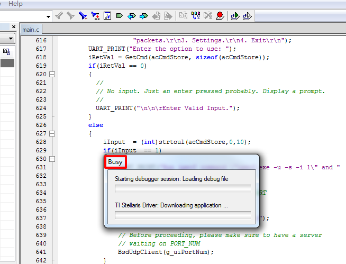This screenshot has width=346, height=264.
Task: Click the 'waiting on PORT_NUM' comment
Action: 159,243
